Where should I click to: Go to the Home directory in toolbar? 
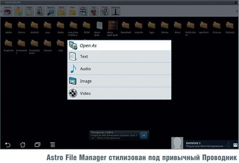click(8, 11)
